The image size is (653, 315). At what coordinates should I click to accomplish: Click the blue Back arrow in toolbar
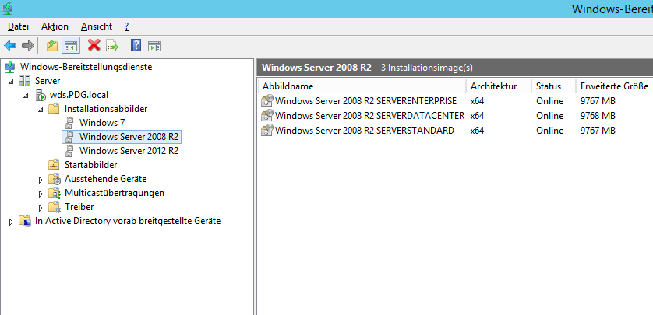click(10, 46)
